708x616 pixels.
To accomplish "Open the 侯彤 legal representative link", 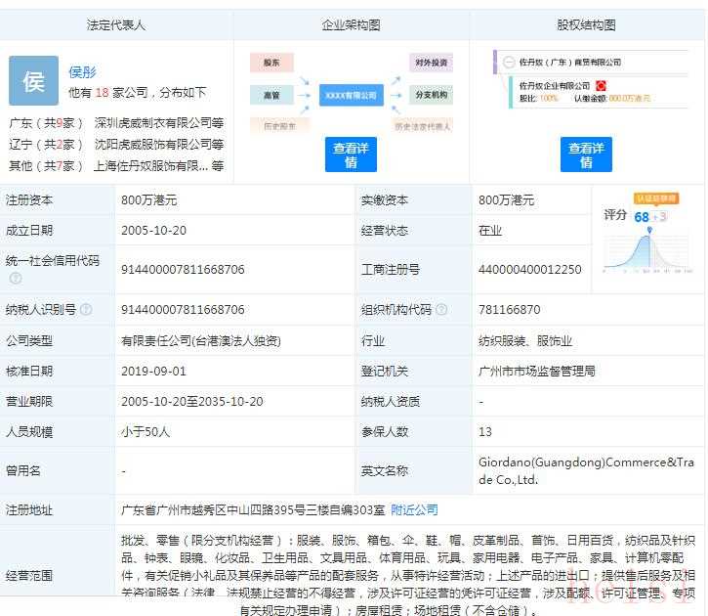I will pos(83,71).
